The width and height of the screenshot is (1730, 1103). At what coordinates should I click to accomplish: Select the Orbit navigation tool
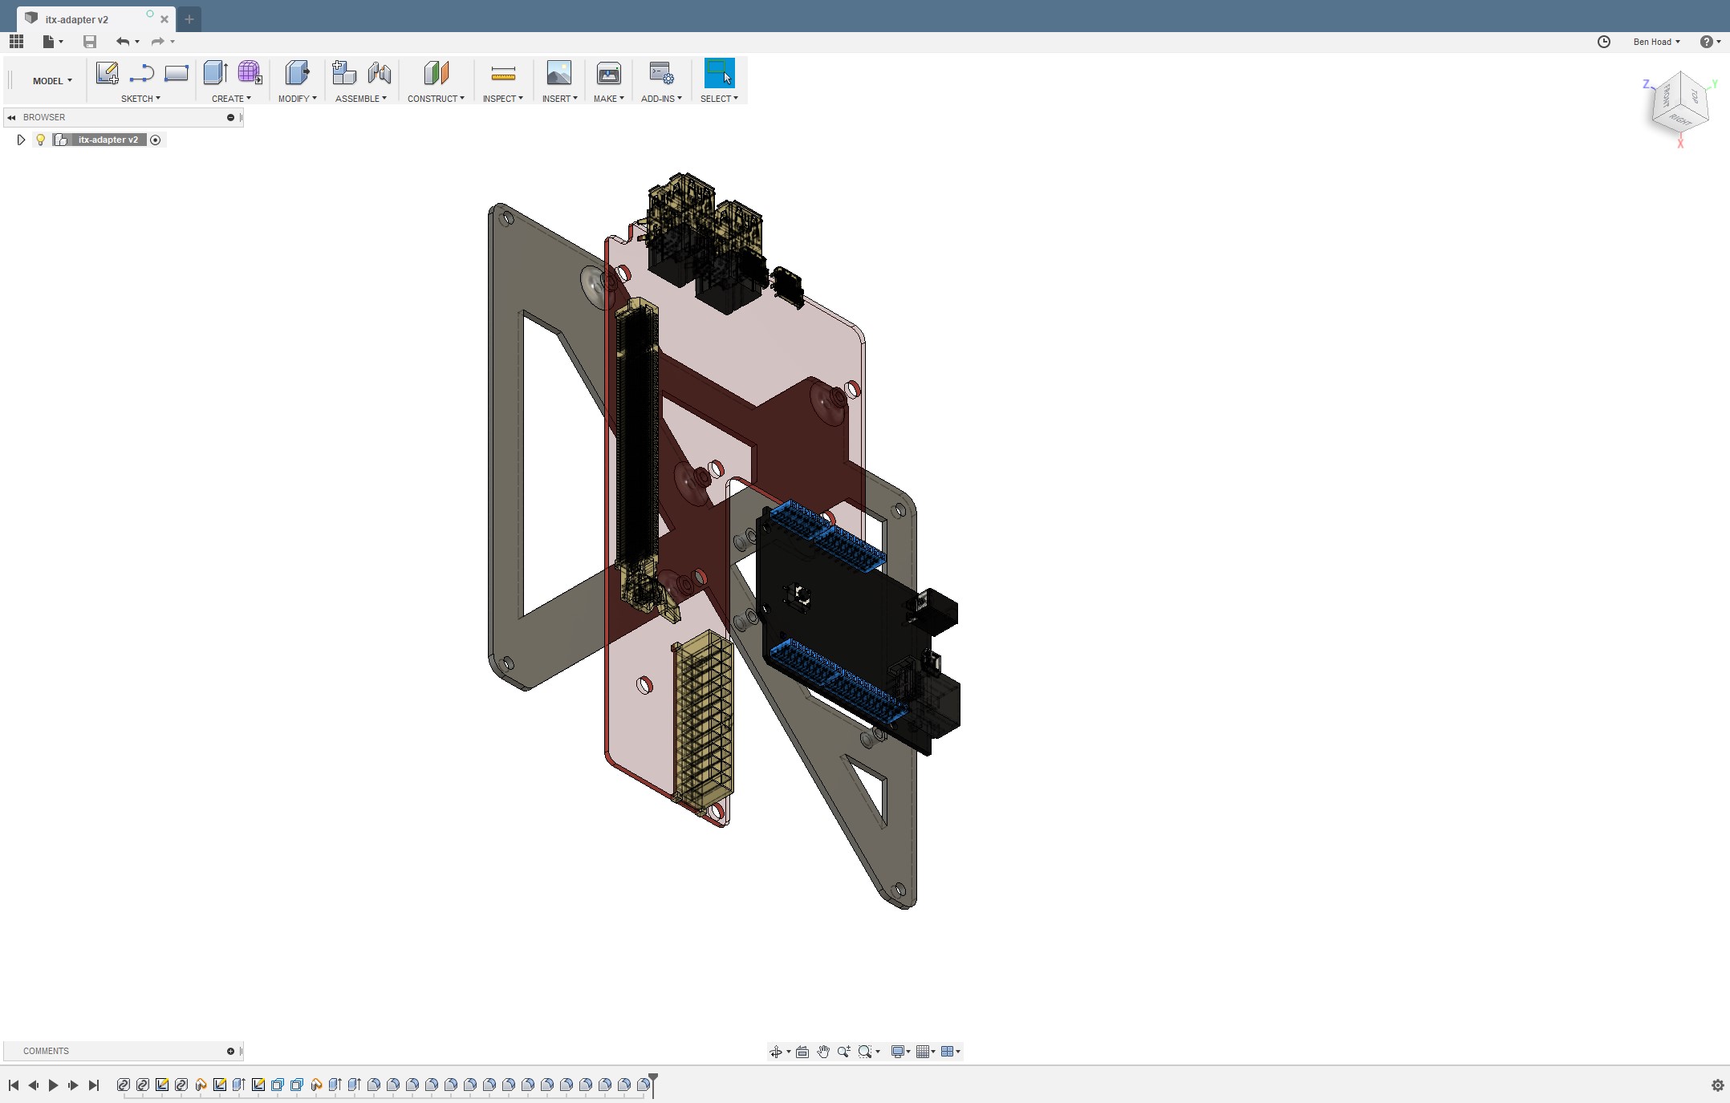(x=776, y=1052)
